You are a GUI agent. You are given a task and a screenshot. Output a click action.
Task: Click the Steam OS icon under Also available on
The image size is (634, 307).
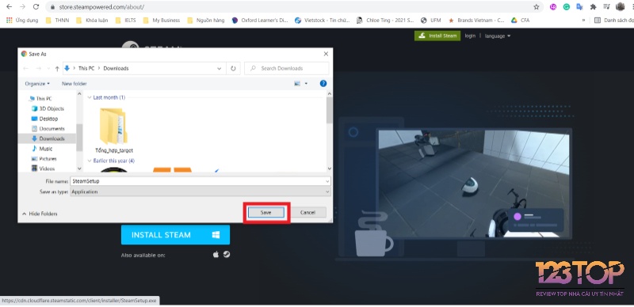[x=227, y=255]
